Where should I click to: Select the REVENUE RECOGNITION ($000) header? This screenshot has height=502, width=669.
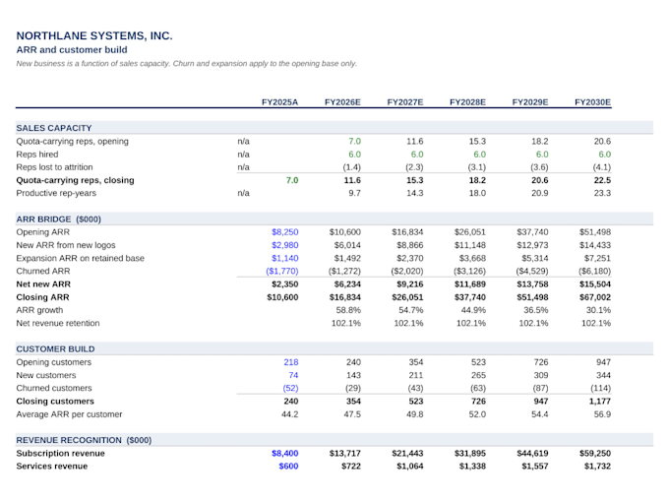[x=84, y=440]
